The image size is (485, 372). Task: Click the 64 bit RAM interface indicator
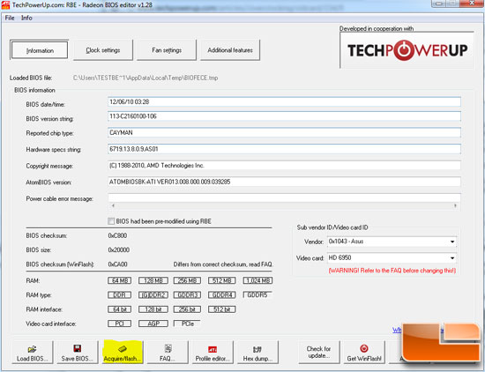tap(119, 309)
